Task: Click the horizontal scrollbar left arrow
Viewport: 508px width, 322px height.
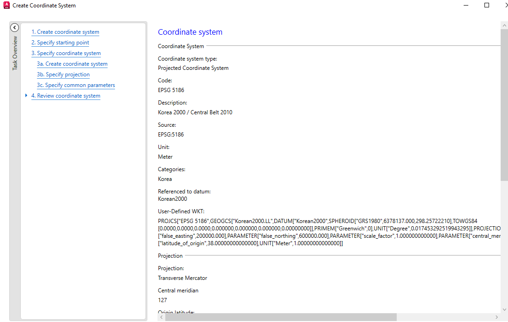Action: point(162,317)
